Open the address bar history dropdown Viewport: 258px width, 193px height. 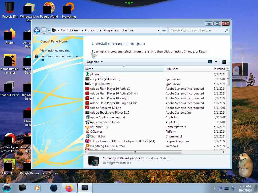[x=158, y=30]
